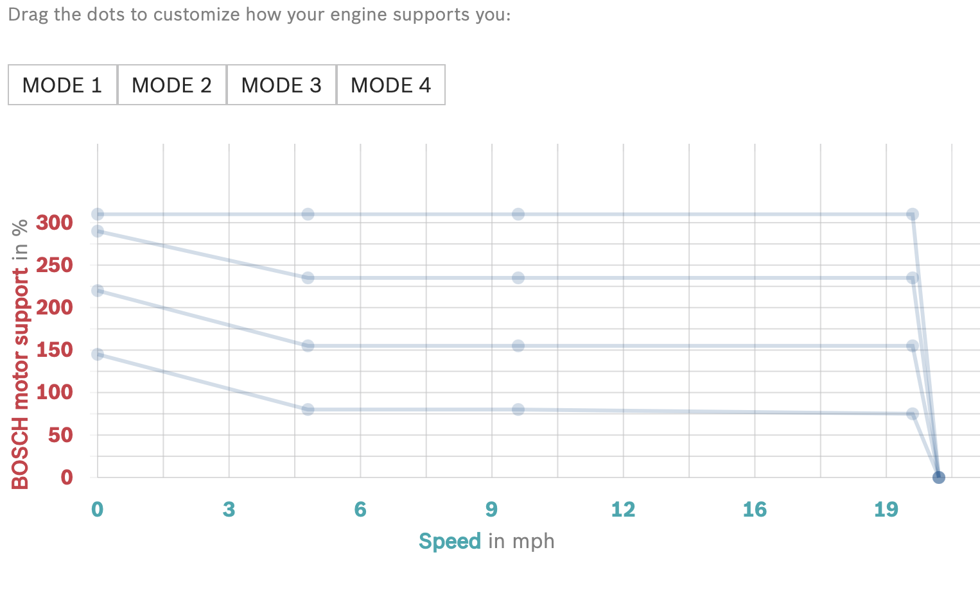Screen dimensions: 980x602
Task: Click the 220% support dot at 0 mph
Action: (98, 291)
